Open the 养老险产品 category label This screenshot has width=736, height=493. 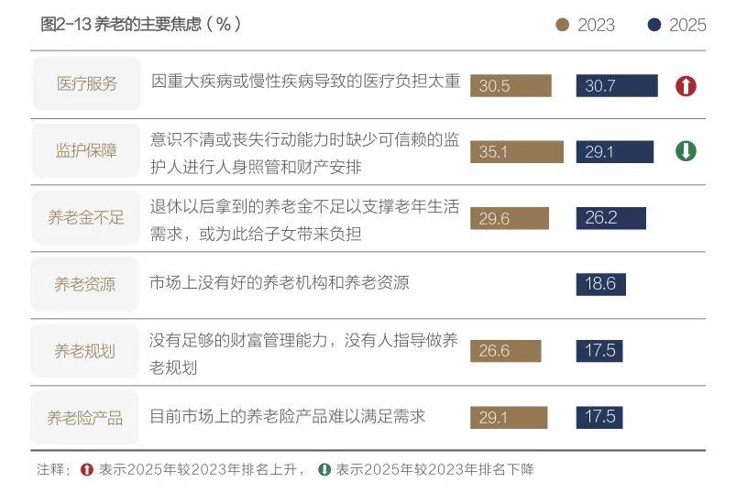(x=84, y=418)
